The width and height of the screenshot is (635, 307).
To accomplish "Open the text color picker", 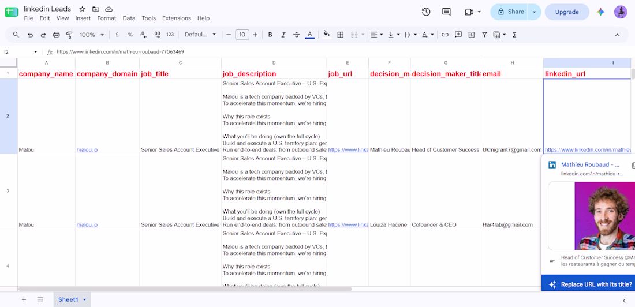I will tap(310, 35).
